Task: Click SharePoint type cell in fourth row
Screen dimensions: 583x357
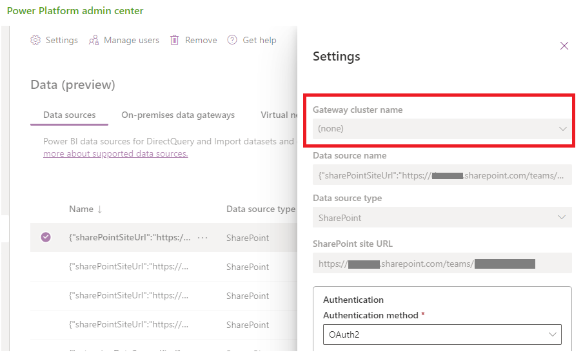Action: tap(248, 325)
